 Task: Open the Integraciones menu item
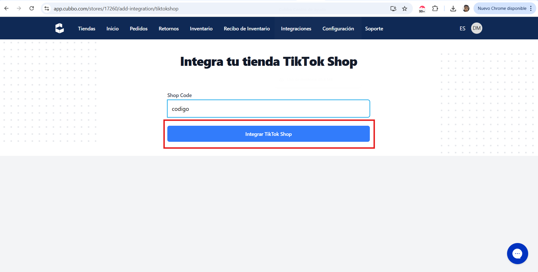coord(296,28)
